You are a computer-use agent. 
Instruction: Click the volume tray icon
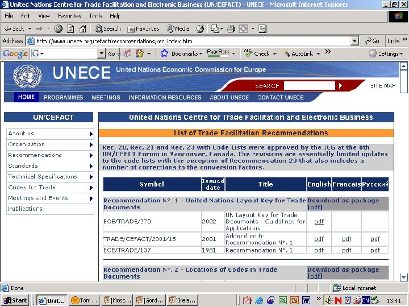328,301
